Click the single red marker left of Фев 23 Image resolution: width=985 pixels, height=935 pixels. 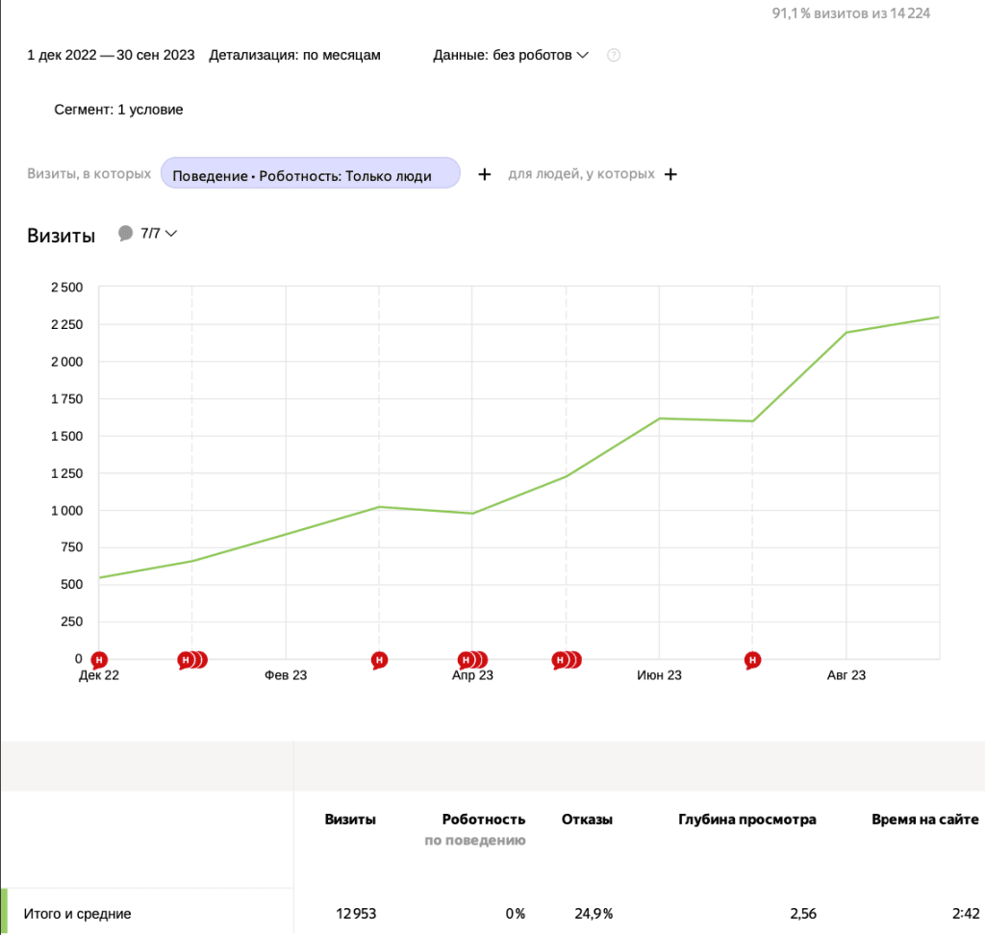(379, 660)
